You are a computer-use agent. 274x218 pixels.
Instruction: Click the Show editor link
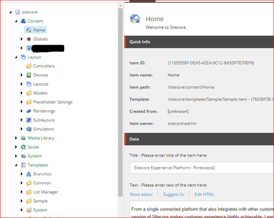[141, 194]
